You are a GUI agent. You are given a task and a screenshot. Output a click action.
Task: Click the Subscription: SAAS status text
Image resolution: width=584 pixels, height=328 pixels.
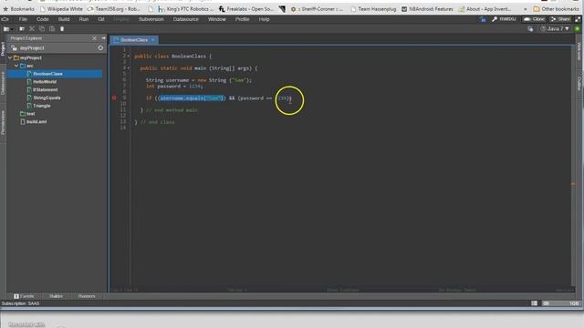(20, 303)
